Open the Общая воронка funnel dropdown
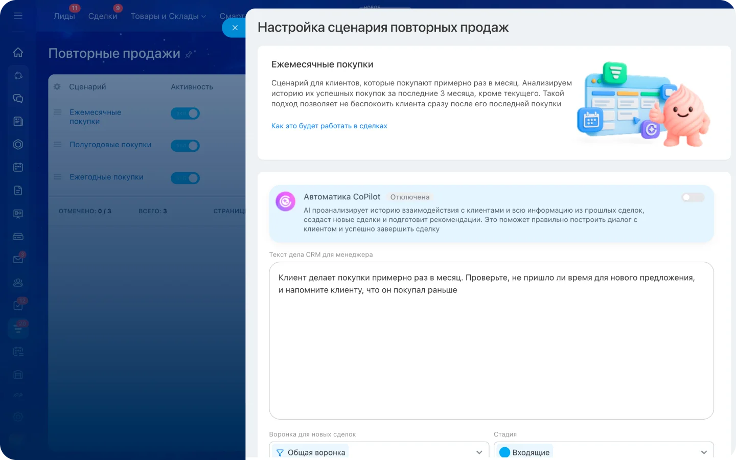This screenshot has height=460, width=736. click(378, 452)
